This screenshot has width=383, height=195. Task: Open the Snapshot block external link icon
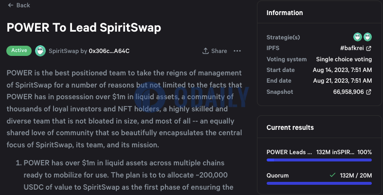click(x=369, y=92)
